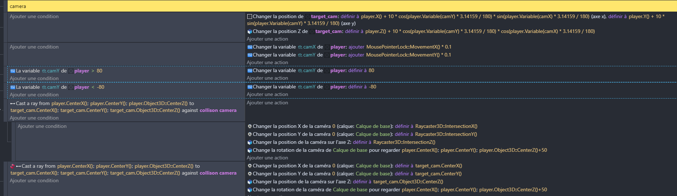Image resolution: width=677 pixels, height=196 pixels.
Task: Click cube icon of target_cam.Object3D::CenterZ() camera Z action
Action: 249,182
